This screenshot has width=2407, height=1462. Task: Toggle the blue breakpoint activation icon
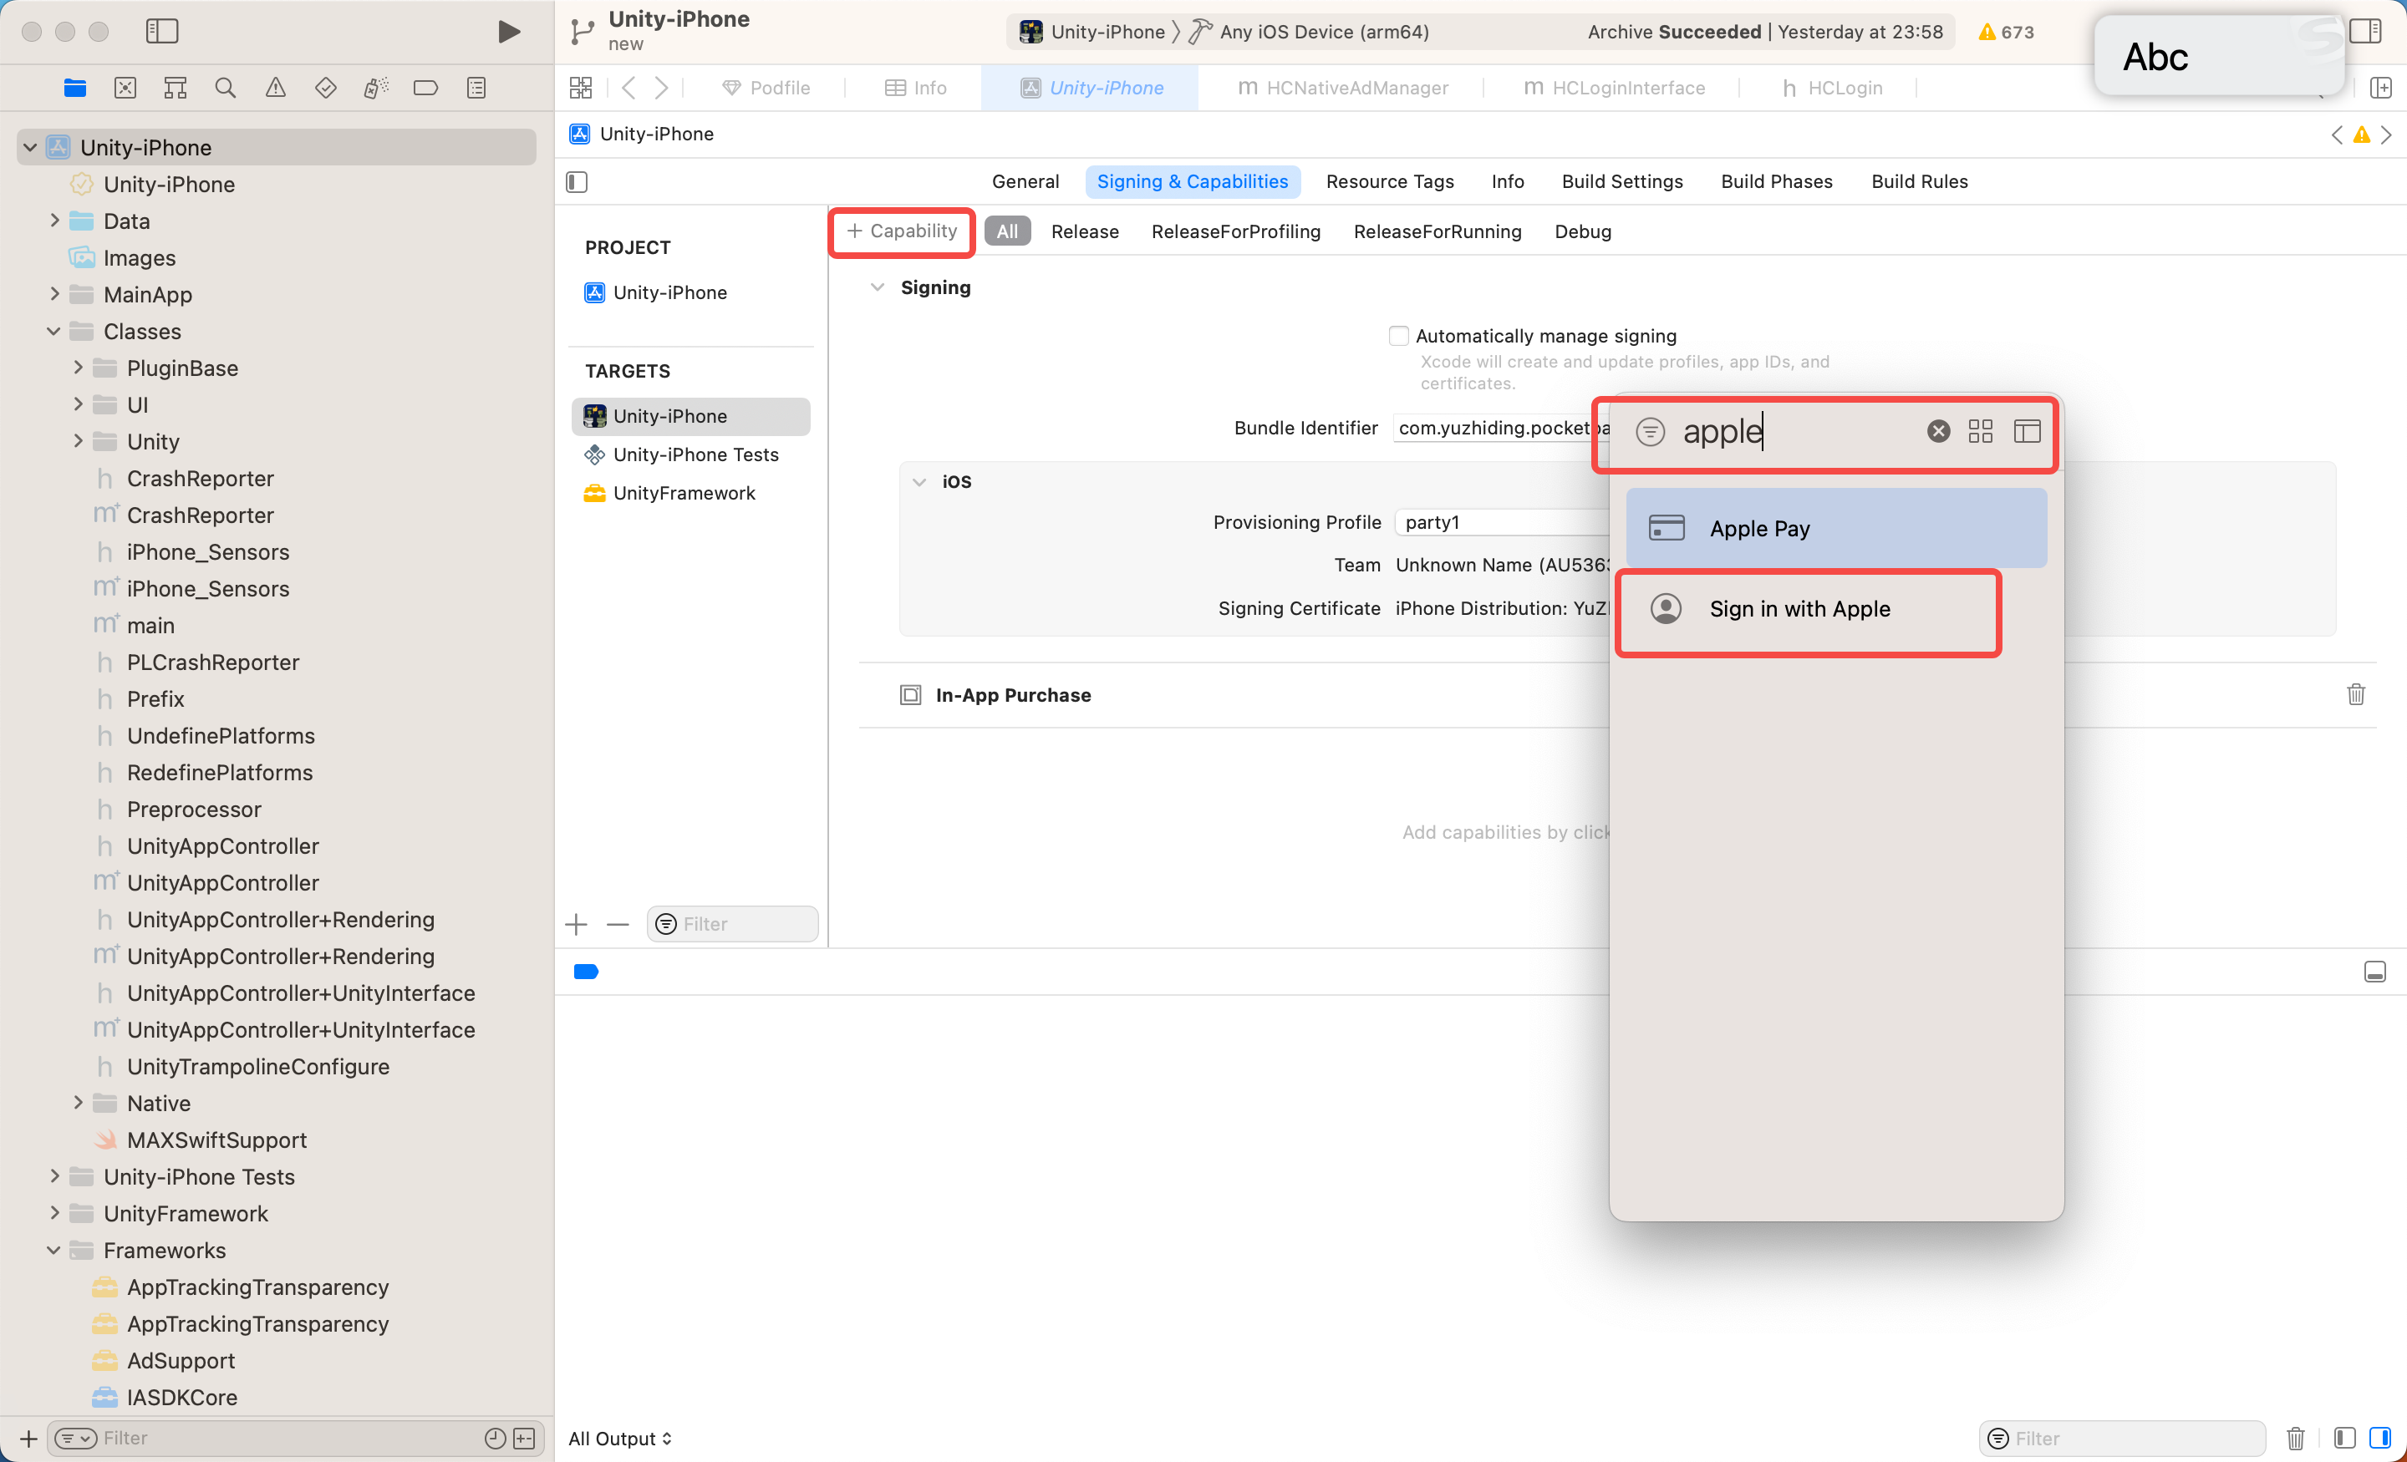pos(586,971)
